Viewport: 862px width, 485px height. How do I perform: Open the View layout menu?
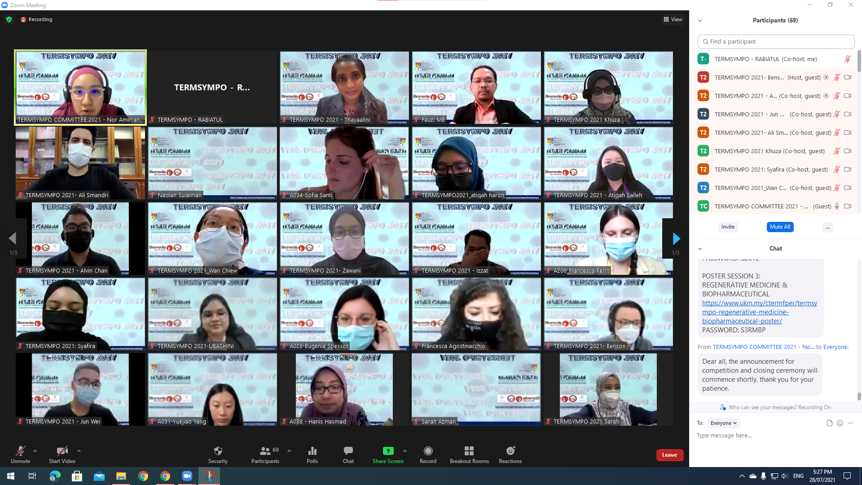[673, 19]
